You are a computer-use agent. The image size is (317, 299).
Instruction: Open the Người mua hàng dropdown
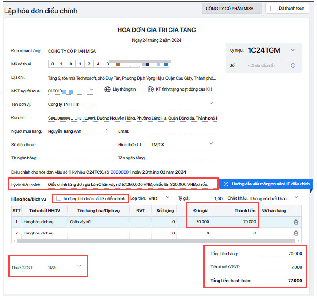108,130
